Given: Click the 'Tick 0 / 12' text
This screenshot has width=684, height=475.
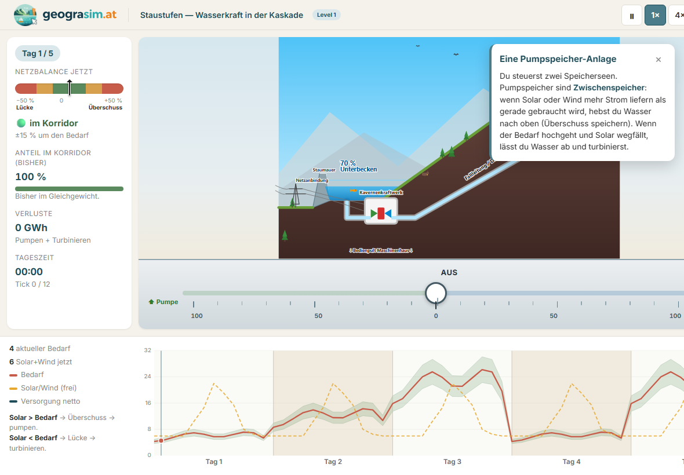Looking at the screenshot, I should tap(32, 284).
